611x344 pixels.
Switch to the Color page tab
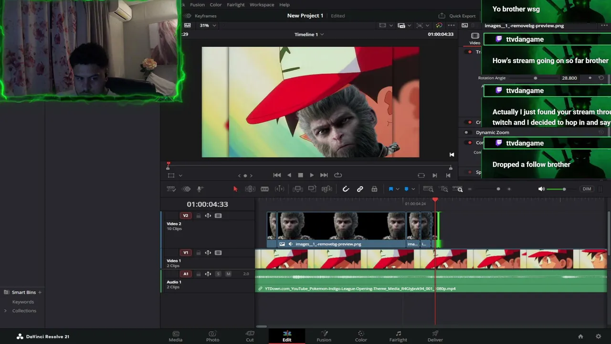[x=361, y=336]
